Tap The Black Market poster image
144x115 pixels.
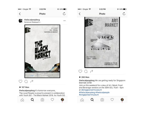[42, 51]
